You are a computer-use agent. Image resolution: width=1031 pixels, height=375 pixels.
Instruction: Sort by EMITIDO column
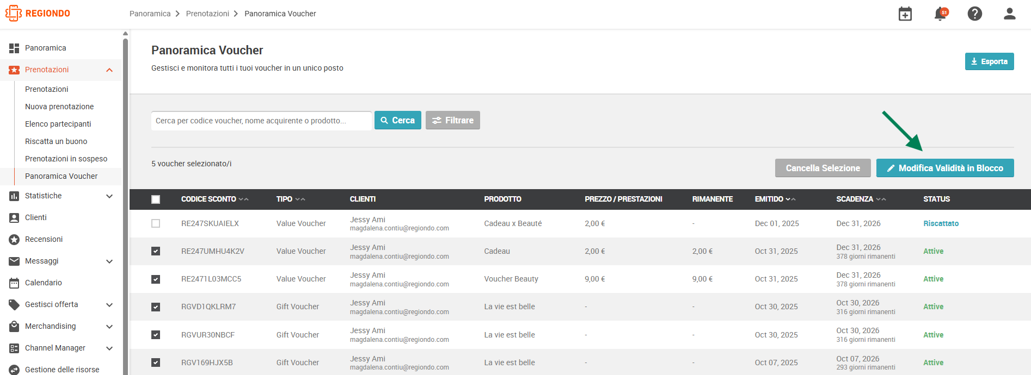point(775,199)
